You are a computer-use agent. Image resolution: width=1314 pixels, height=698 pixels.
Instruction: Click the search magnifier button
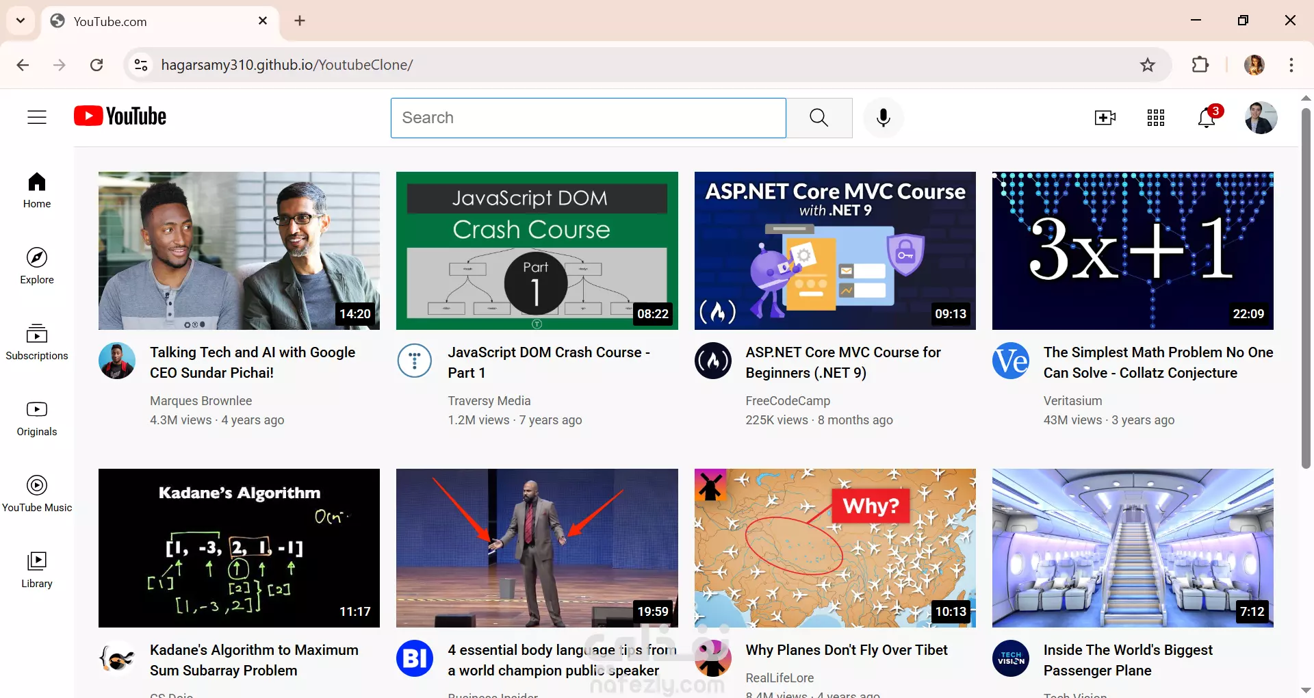tap(819, 118)
